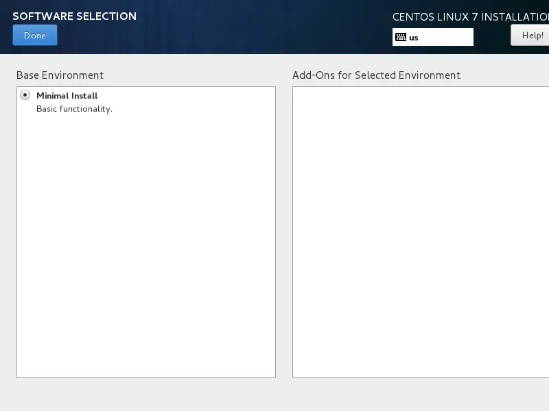
Task: Click the Basic functionality. description text
Action: [74, 109]
